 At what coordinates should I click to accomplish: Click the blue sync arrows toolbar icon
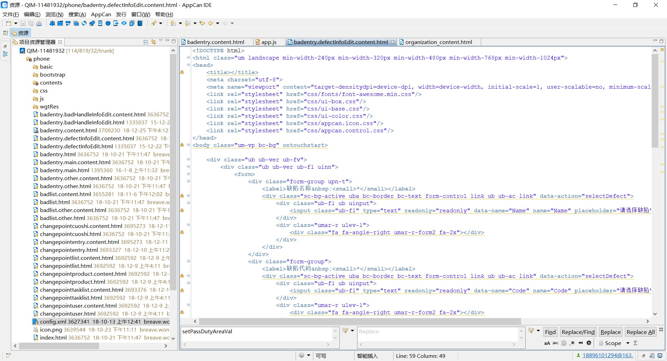[x=84, y=23]
